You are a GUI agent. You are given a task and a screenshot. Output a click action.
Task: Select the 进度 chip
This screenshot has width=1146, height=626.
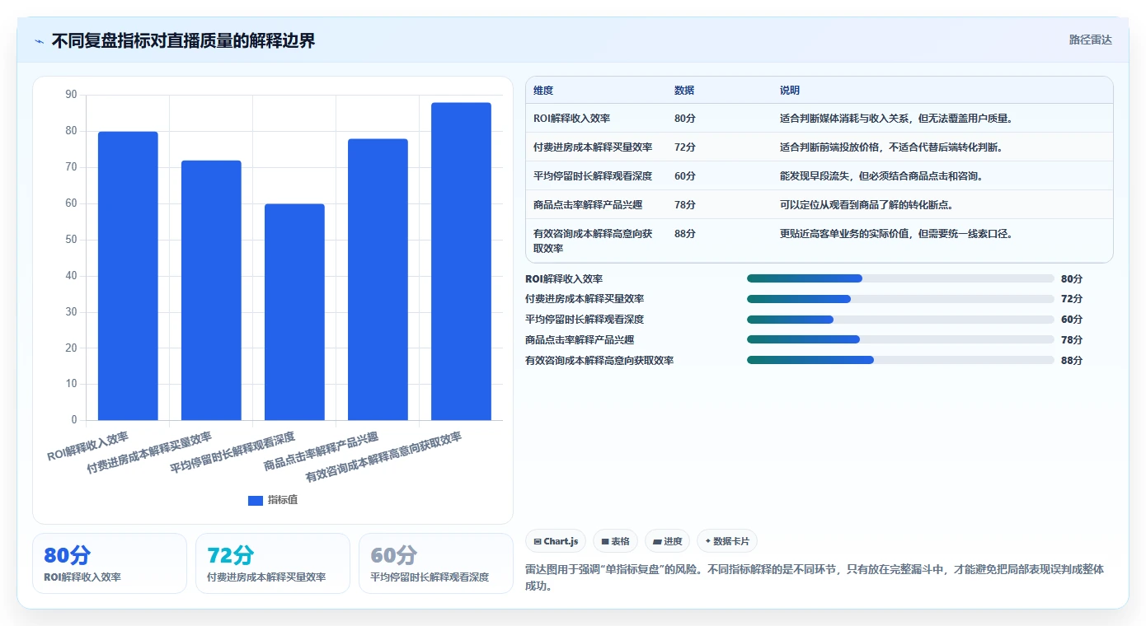click(667, 541)
